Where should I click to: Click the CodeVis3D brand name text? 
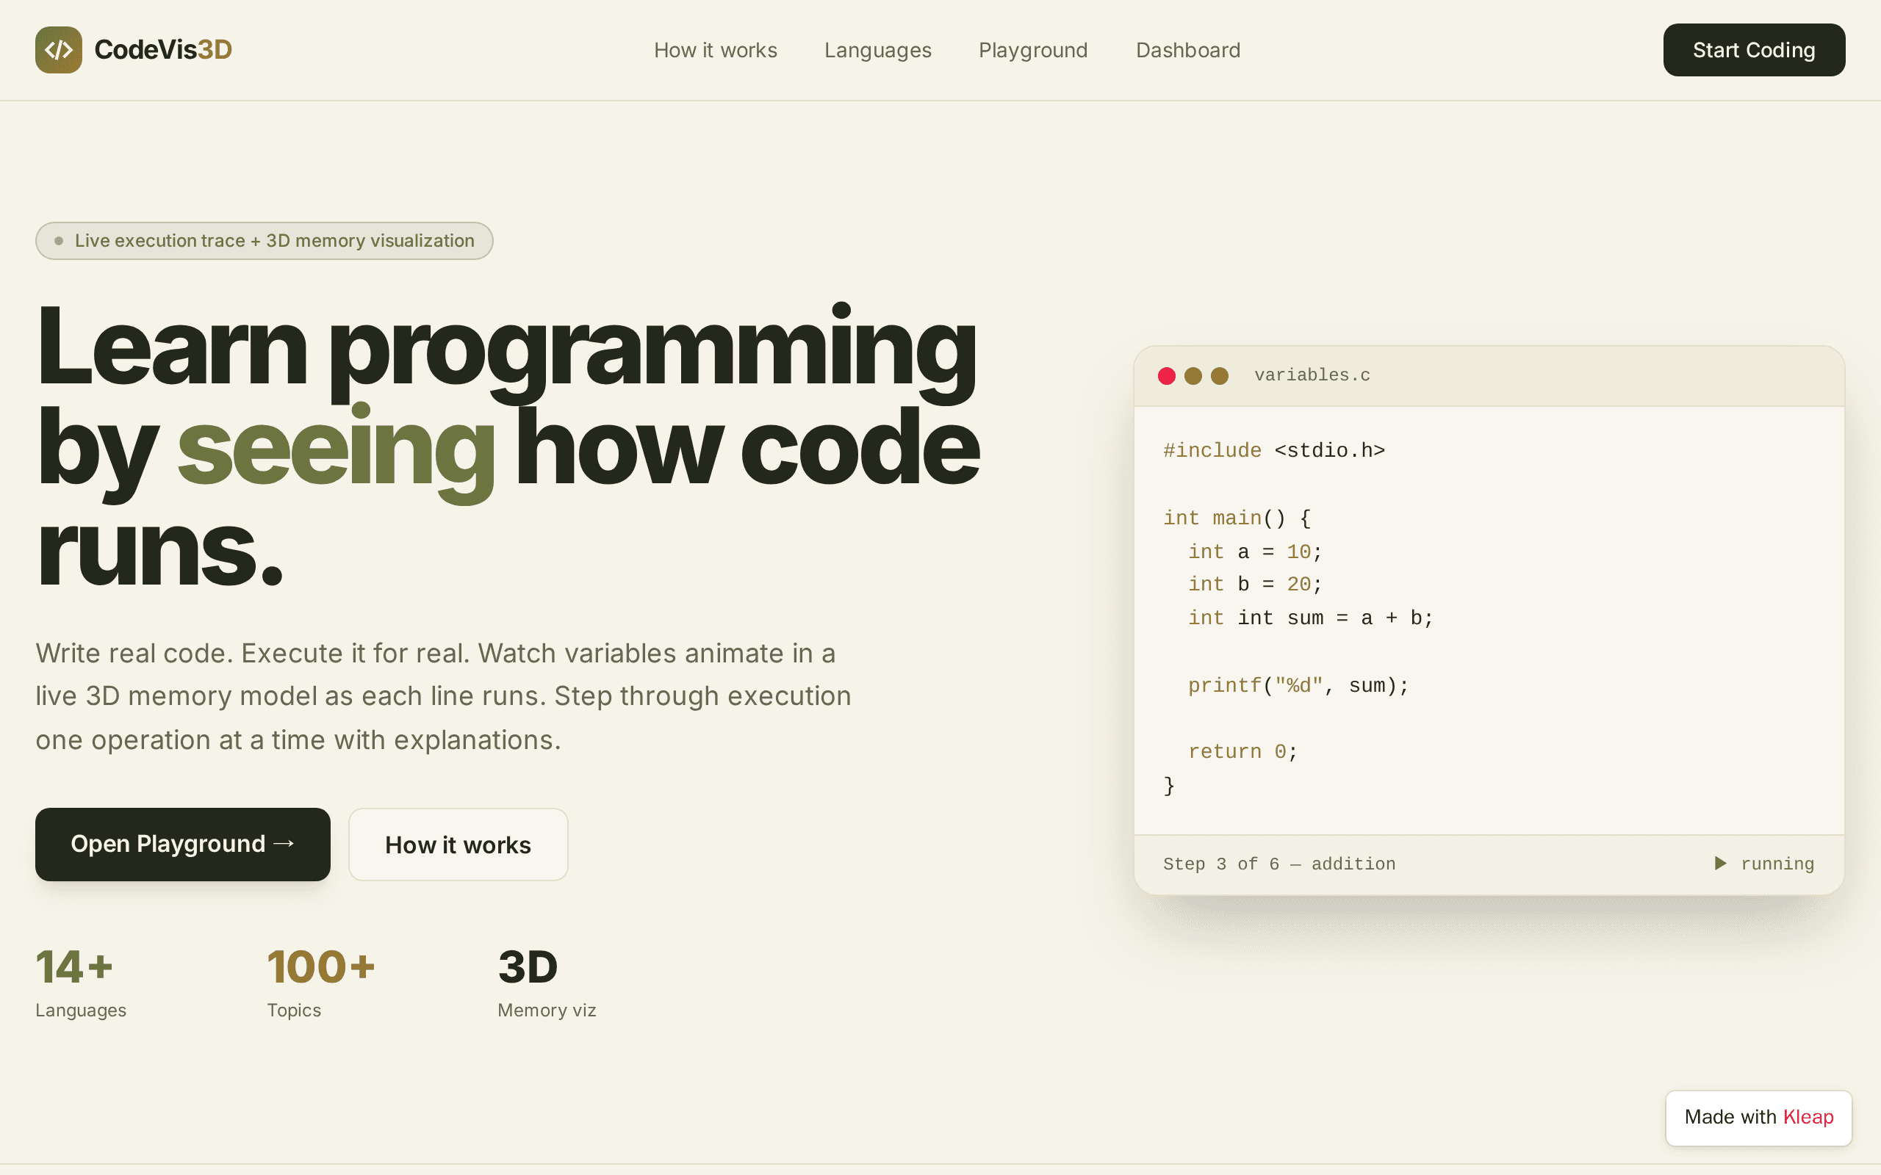[x=163, y=50]
